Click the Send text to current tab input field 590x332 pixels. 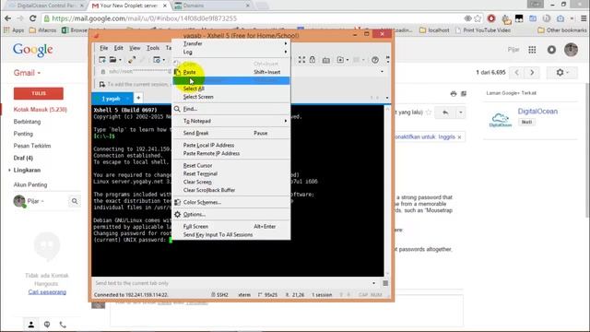point(231,283)
